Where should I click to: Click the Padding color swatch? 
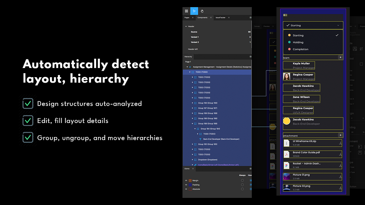[190, 185]
